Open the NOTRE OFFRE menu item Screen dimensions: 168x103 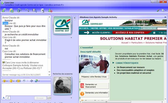click(99, 28)
